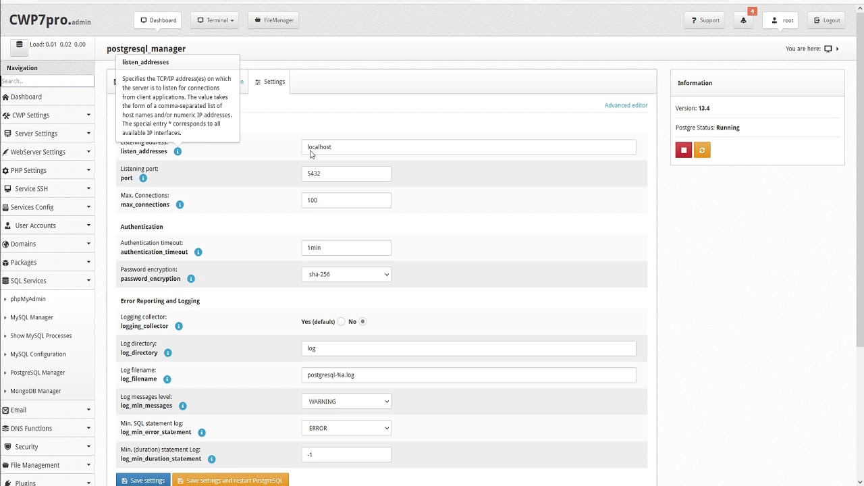Expand Email in the navigation
Viewport: 864px width, 486px height.
pyautogui.click(x=47, y=410)
